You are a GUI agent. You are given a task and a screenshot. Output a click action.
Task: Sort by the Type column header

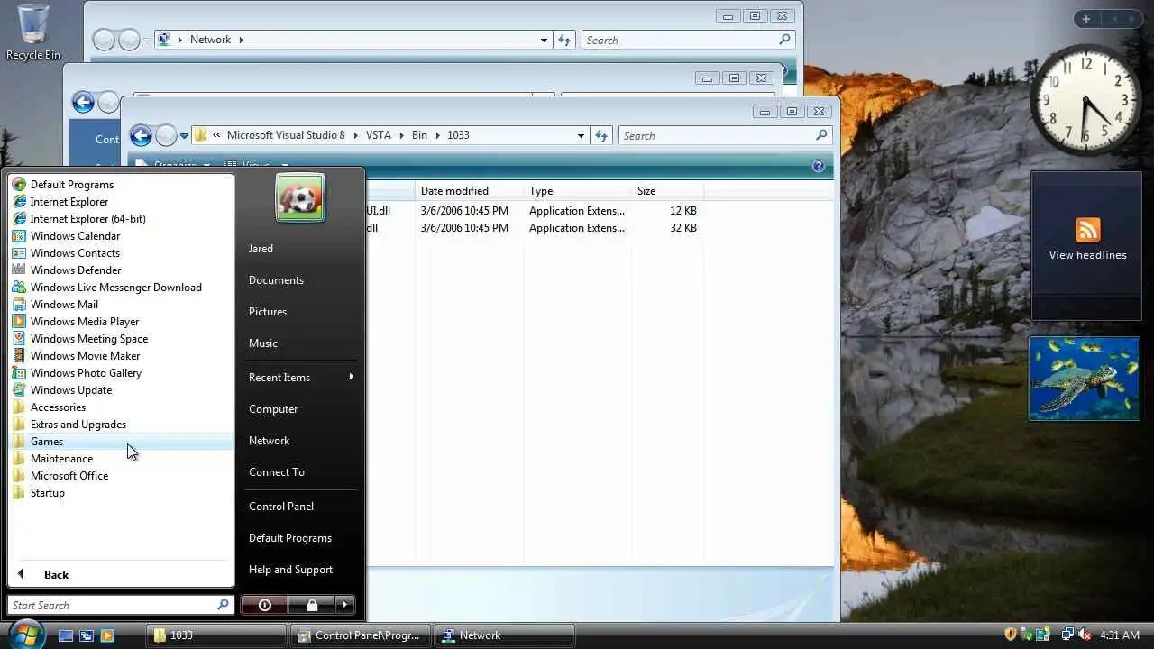(577, 191)
